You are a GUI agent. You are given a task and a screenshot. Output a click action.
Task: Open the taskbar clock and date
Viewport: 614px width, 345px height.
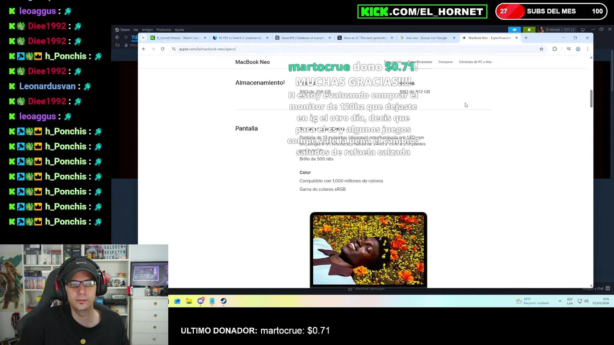601,301
